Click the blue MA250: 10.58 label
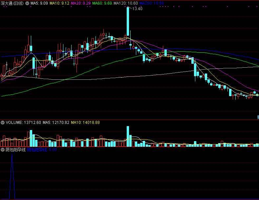 (x=151, y=3)
